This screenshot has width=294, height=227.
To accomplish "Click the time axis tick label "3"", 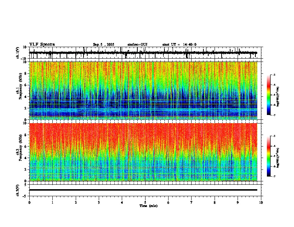I will (x=99, y=203).
